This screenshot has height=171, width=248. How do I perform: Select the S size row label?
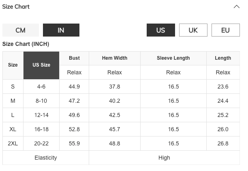[x=13, y=87]
